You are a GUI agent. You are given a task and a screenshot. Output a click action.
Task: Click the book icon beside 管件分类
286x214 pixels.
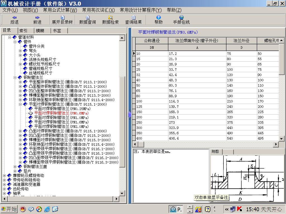tap(25, 46)
